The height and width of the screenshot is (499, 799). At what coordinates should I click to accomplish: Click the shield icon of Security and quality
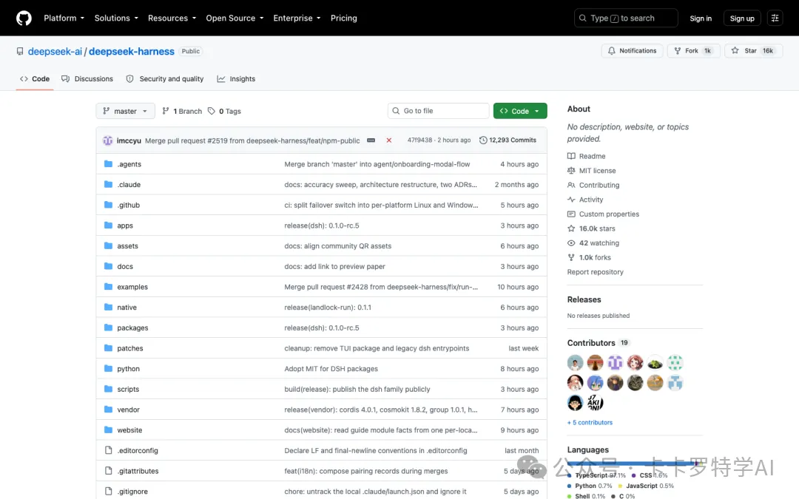click(129, 79)
